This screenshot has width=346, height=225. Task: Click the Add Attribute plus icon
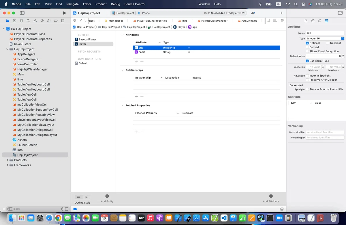pos(271,196)
